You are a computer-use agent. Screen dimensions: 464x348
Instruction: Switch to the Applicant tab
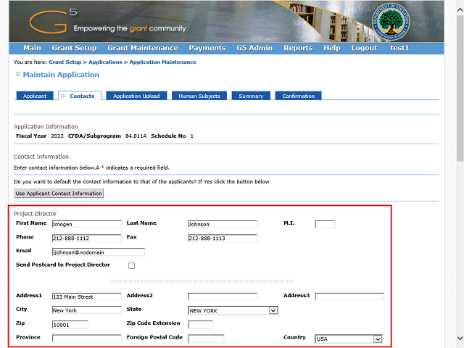35,96
